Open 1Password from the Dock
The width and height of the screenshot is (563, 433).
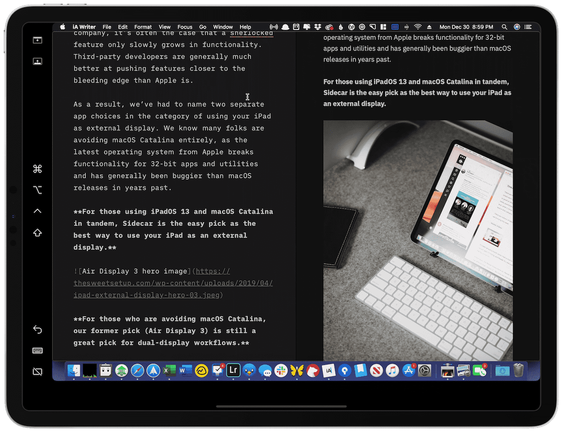pos(345,371)
